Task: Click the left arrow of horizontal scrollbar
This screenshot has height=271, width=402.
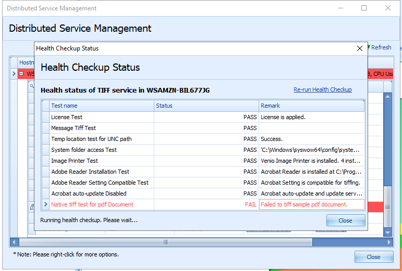Action: coord(15,242)
